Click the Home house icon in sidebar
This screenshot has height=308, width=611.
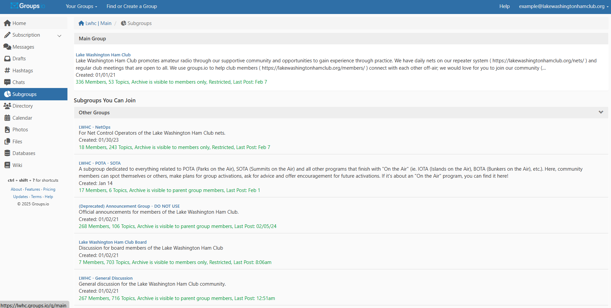(x=7, y=23)
